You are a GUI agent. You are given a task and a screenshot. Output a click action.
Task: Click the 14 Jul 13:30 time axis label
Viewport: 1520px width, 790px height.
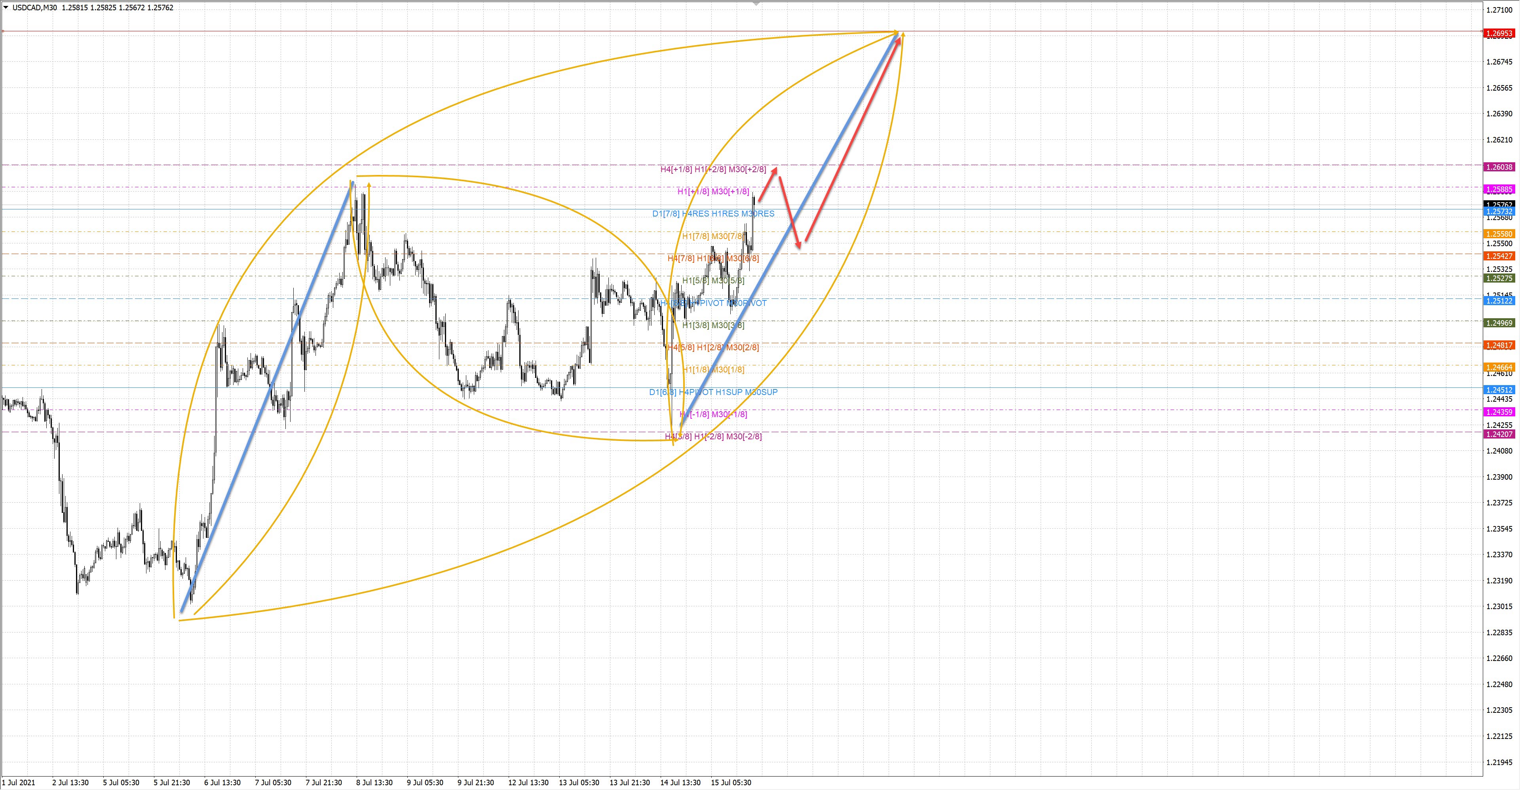point(680,783)
